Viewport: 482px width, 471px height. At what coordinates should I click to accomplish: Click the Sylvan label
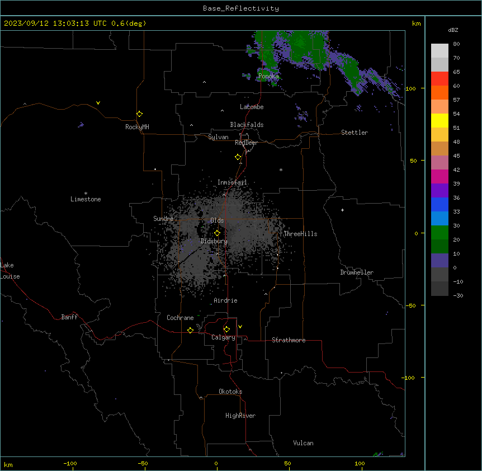218,137
